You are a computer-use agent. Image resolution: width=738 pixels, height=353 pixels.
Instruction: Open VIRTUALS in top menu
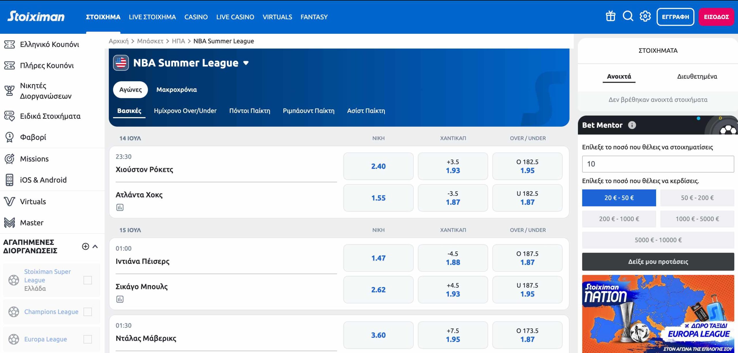[277, 17]
